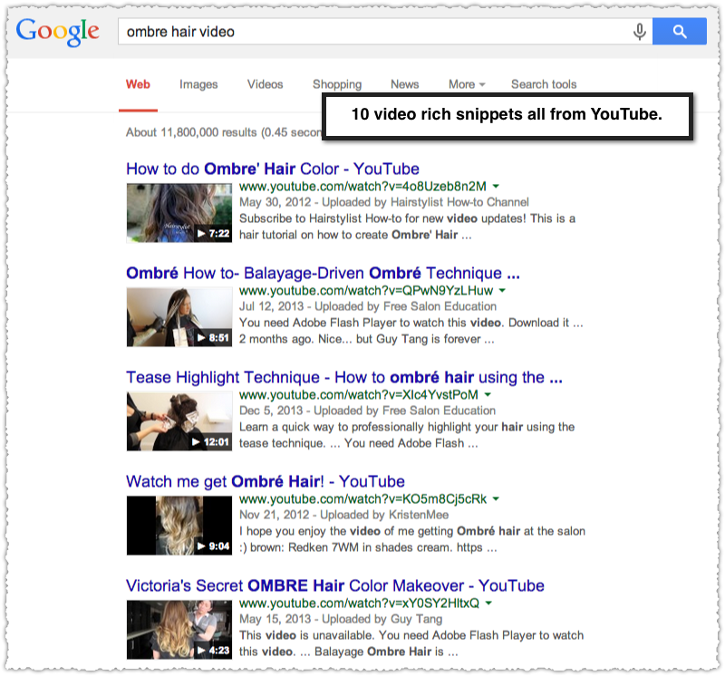725x676 pixels.
Task: Expand arrow next to URL v=QPwN9YzLHuw
Action: coord(503,291)
